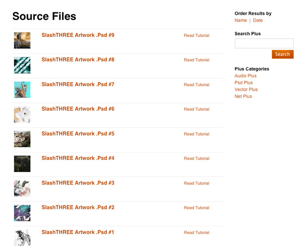This screenshot has width=298, height=247.
Task: Read Tutorial for Artwork .Psd #4
Action: tap(197, 158)
